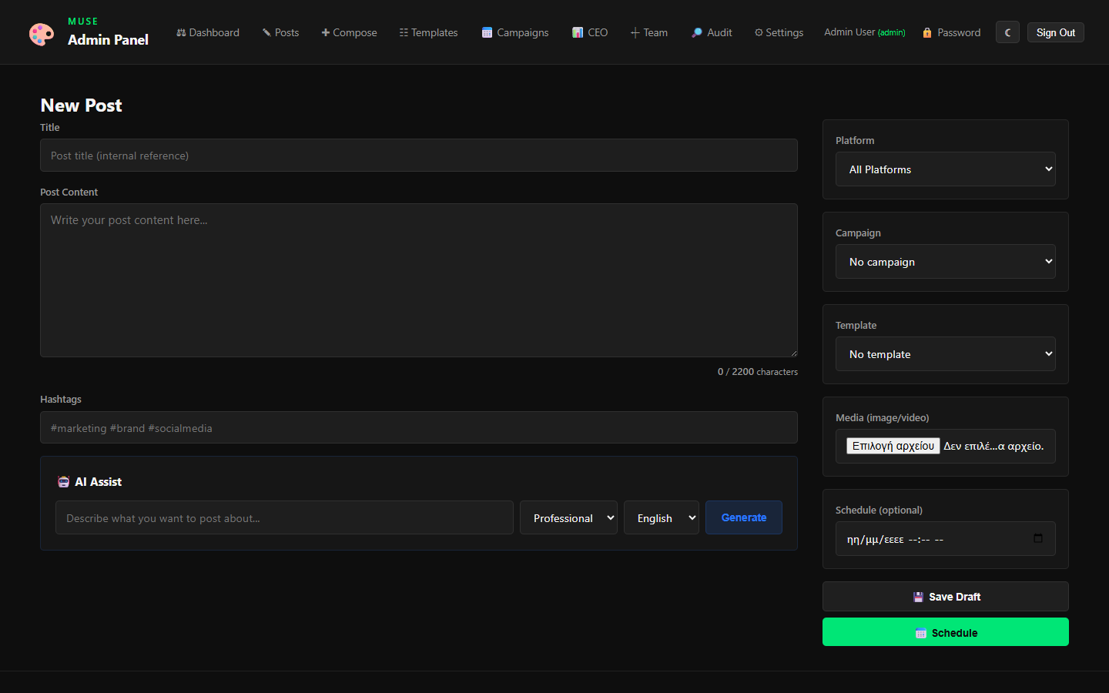Click the Password lock link
The width and height of the screenshot is (1109, 693).
coord(952,32)
